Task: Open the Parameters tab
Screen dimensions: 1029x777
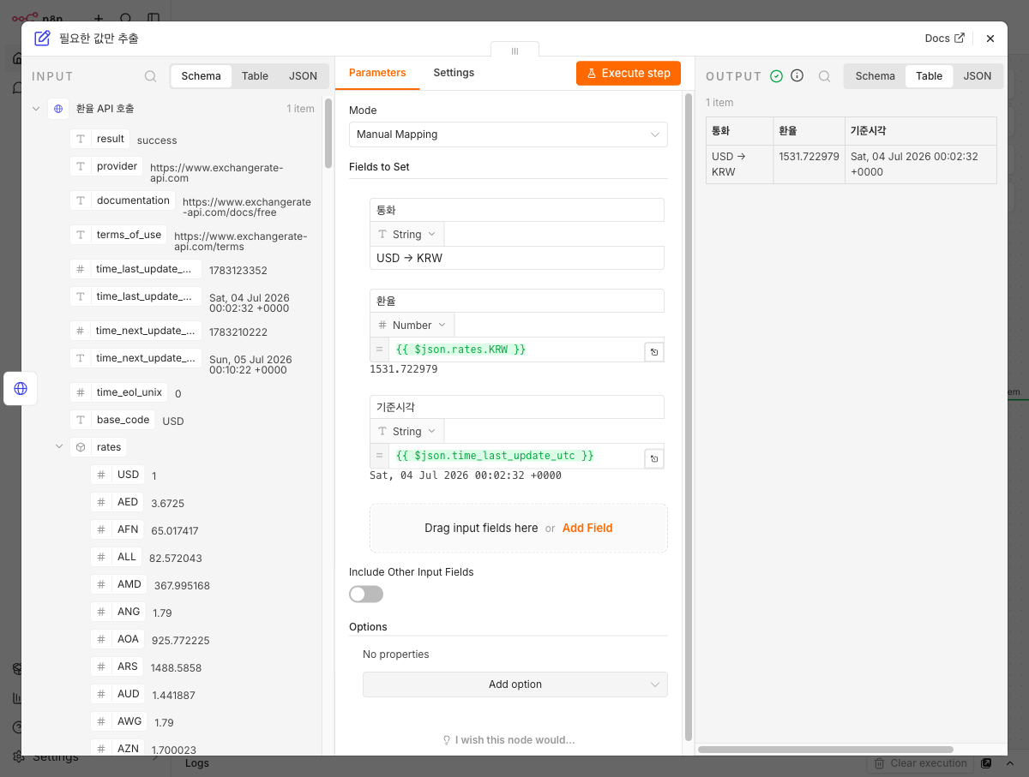Action: (x=377, y=73)
